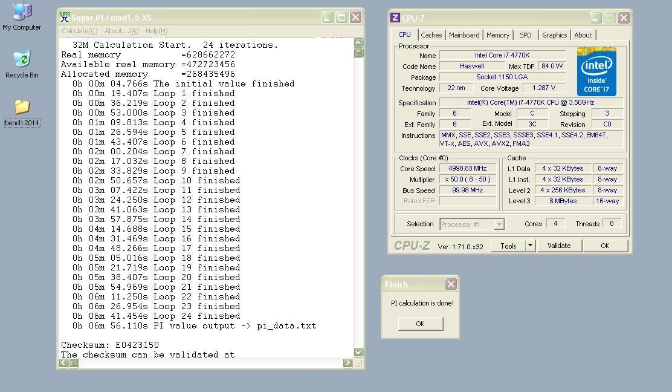The width and height of the screenshot is (672, 392).
Task: Click the Tools button in CPU-Z
Action: [x=508, y=246]
